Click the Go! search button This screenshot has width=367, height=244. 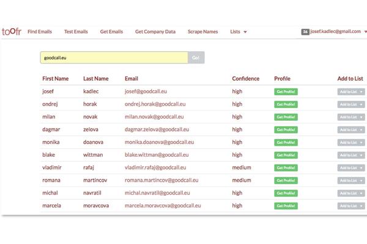[196, 58]
